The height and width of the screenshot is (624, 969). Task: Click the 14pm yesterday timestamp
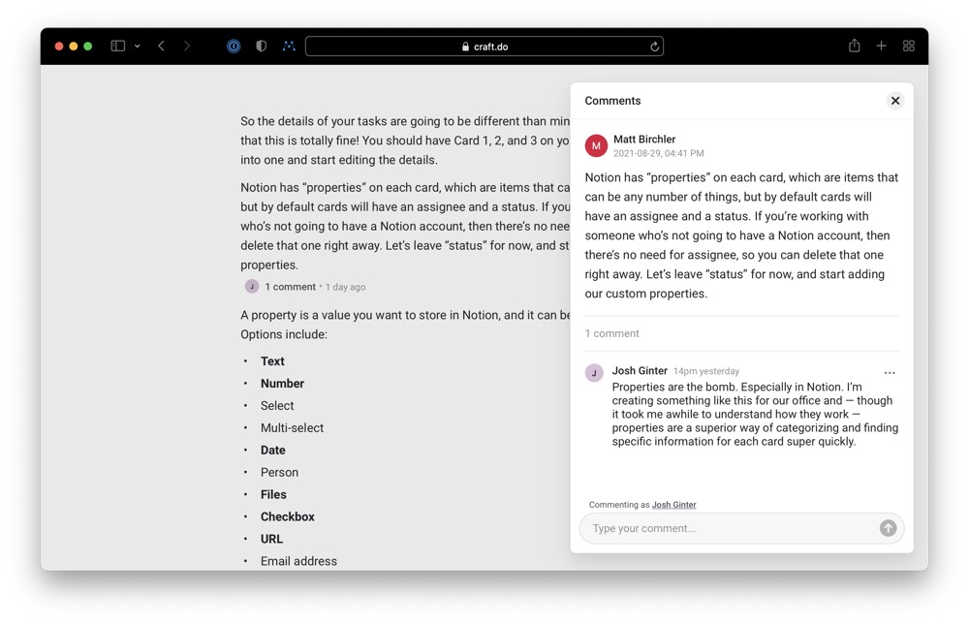tap(705, 371)
